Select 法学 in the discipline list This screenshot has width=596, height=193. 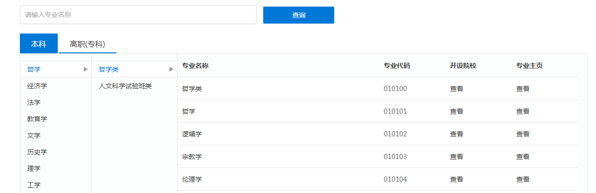point(34,102)
